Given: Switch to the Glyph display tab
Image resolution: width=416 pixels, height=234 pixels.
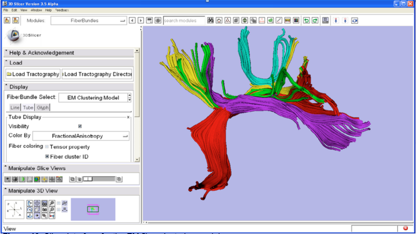Looking at the screenshot, I should click(43, 107).
